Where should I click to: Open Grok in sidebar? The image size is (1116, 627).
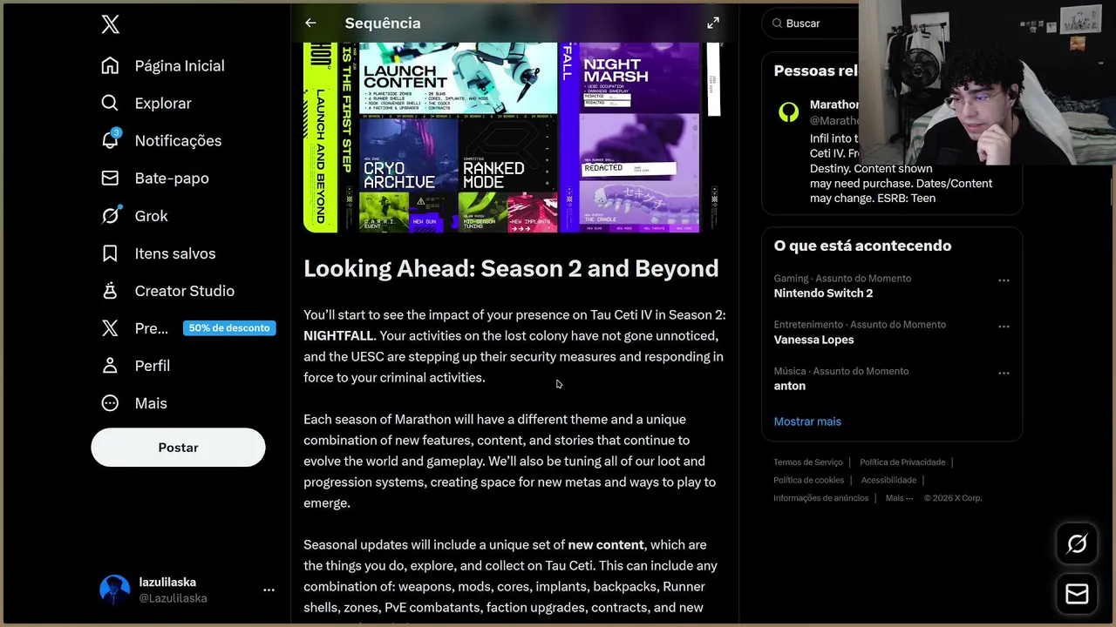point(134,215)
